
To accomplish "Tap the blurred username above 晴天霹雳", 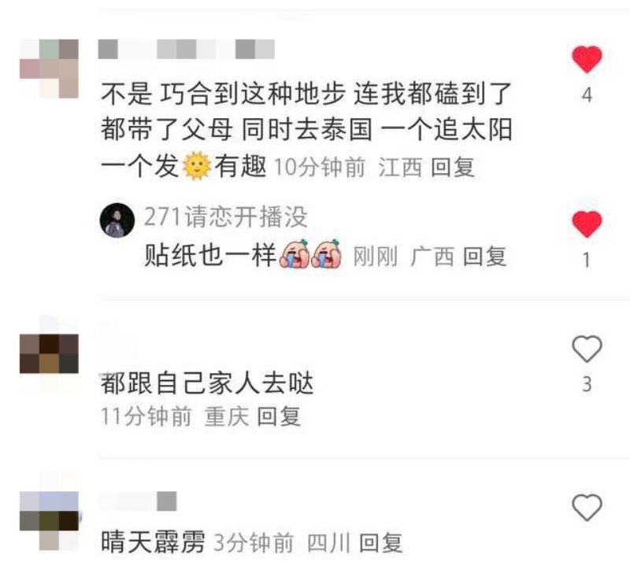I will 138,501.
